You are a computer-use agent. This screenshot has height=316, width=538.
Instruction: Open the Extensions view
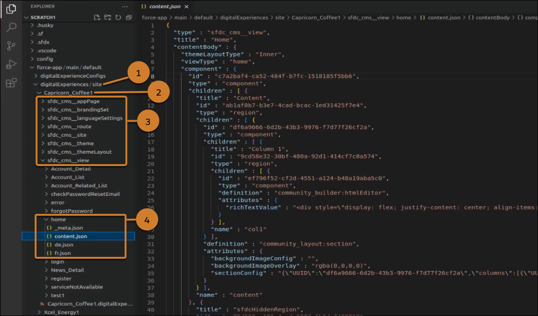click(11, 83)
